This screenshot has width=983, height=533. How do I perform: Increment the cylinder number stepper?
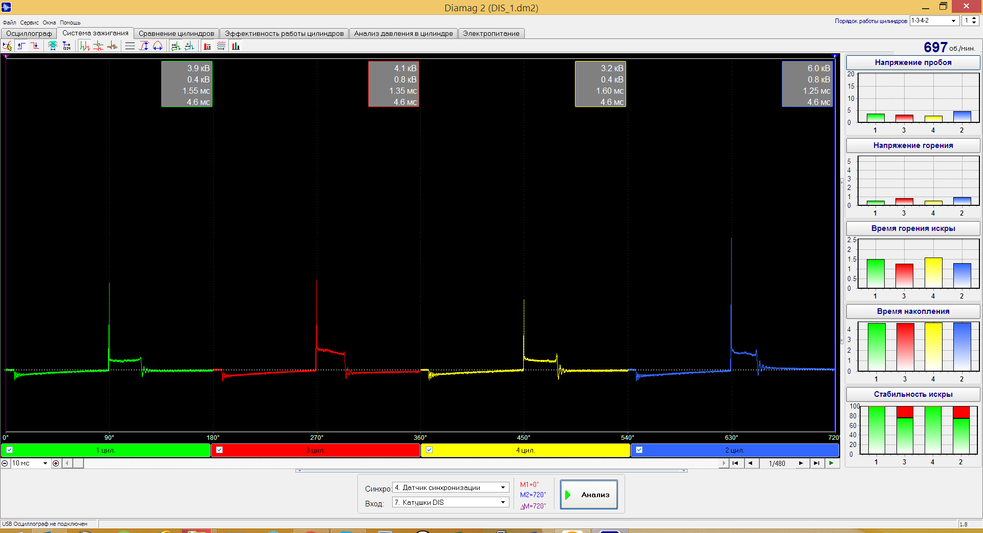pos(974,18)
